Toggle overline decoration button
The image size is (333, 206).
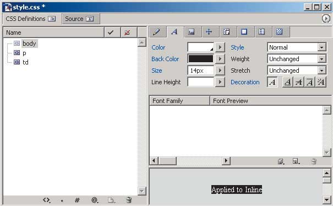click(310, 82)
